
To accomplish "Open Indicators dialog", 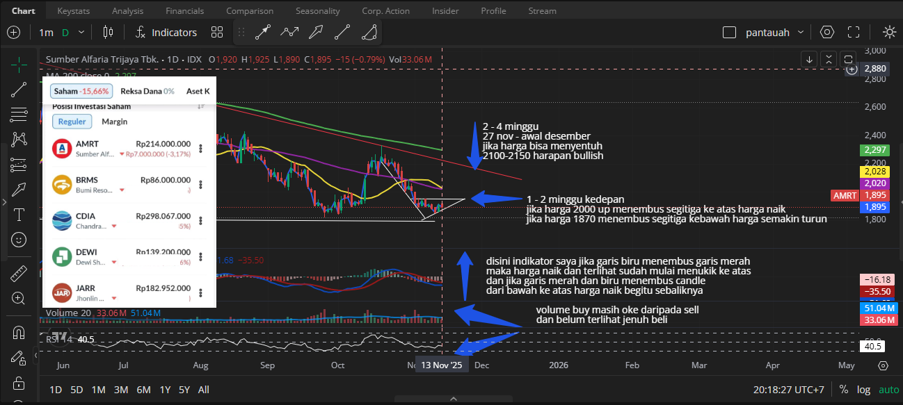I will [166, 33].
